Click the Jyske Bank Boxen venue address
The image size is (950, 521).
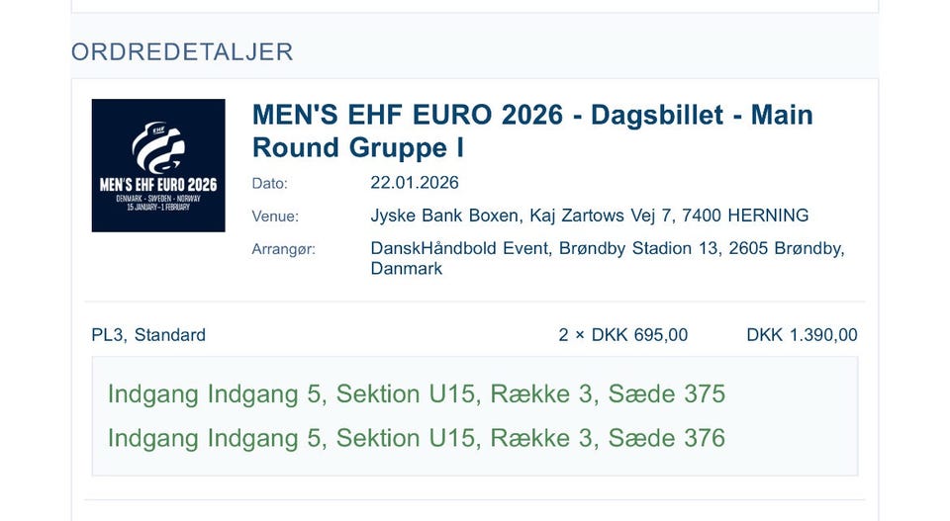point(590,216)
